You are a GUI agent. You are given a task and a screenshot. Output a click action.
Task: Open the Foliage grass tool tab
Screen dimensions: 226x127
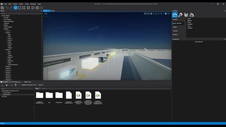(x=186, y=15)
